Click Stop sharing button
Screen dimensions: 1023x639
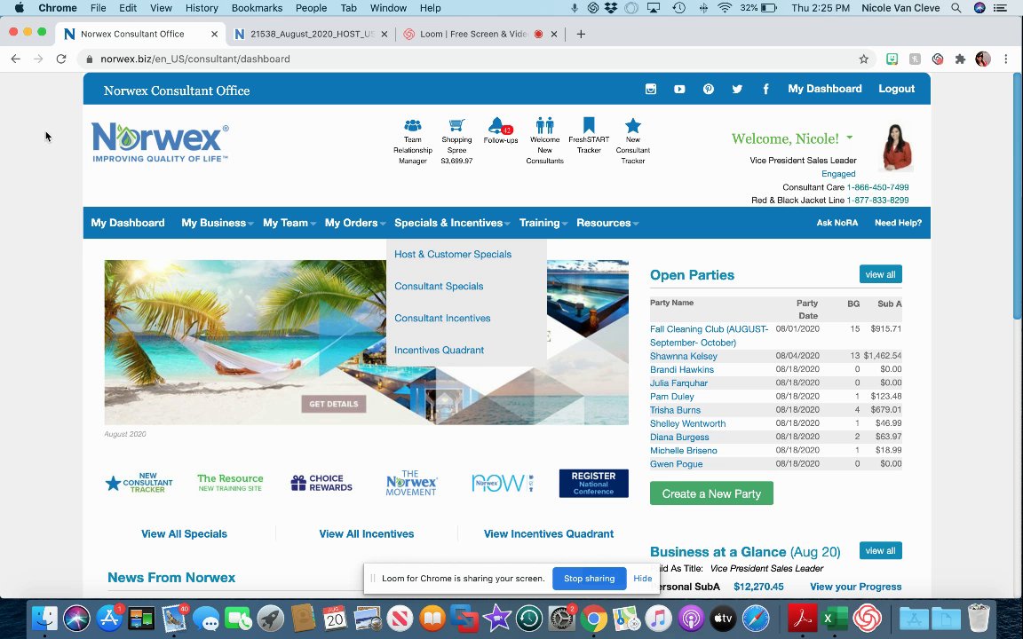point(589,579)
